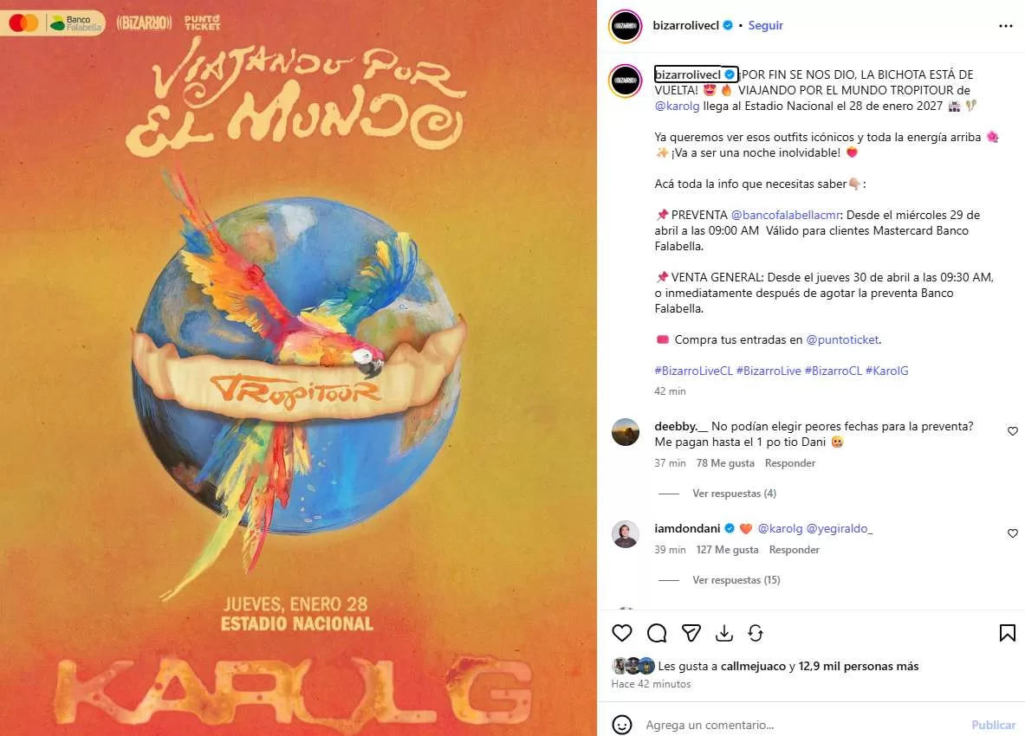1025x736 pixels.
Task: Expand Ver respuestas (15) replies
Action: pos(736,580)
